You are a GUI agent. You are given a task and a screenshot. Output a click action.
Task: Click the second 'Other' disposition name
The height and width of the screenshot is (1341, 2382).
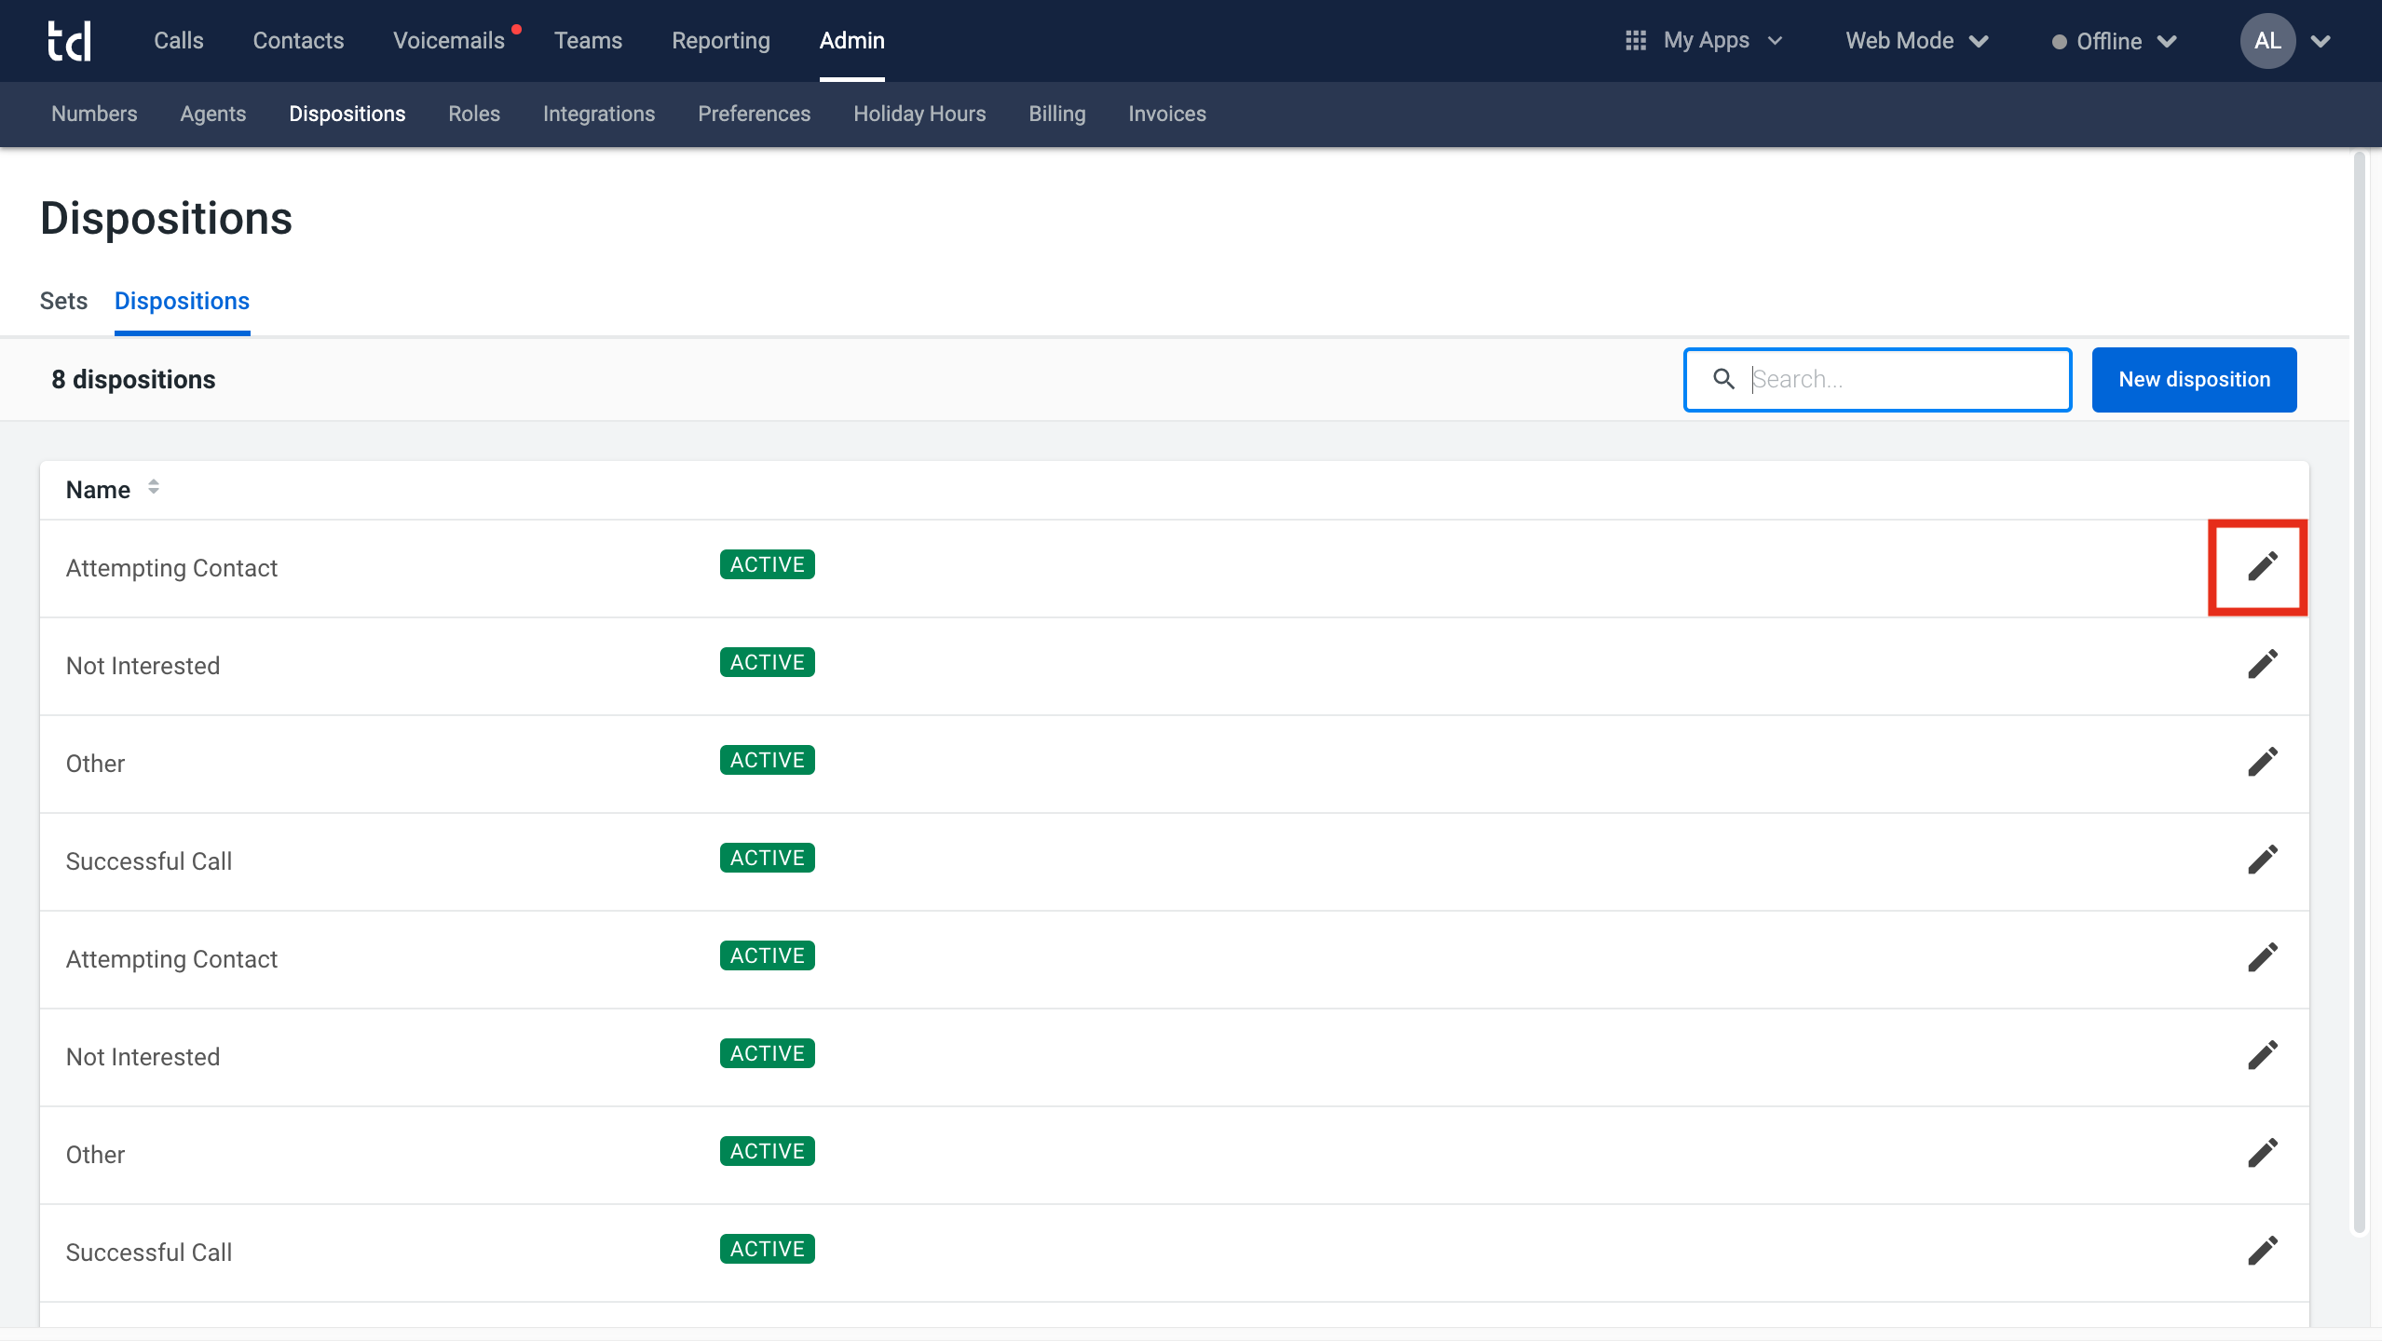95,1155
